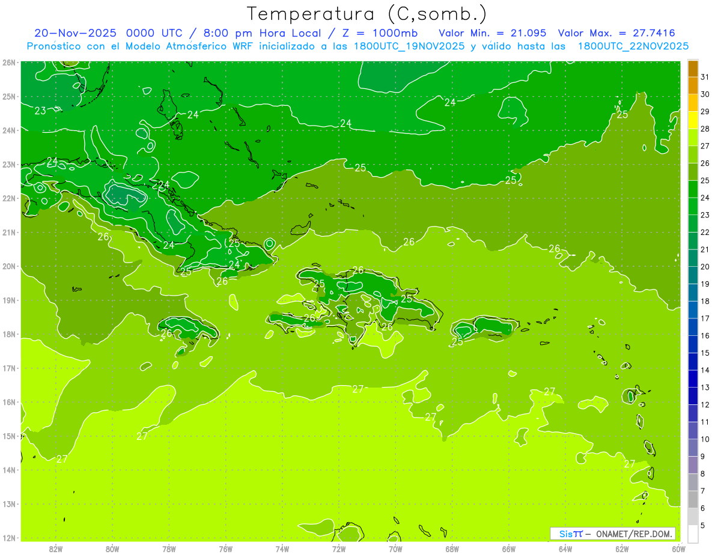Image resolution: width=721 pixels, height=557 pixels.
Task: Select blue legend swatch between 15 and 16
Action: [x=693, y=344]
